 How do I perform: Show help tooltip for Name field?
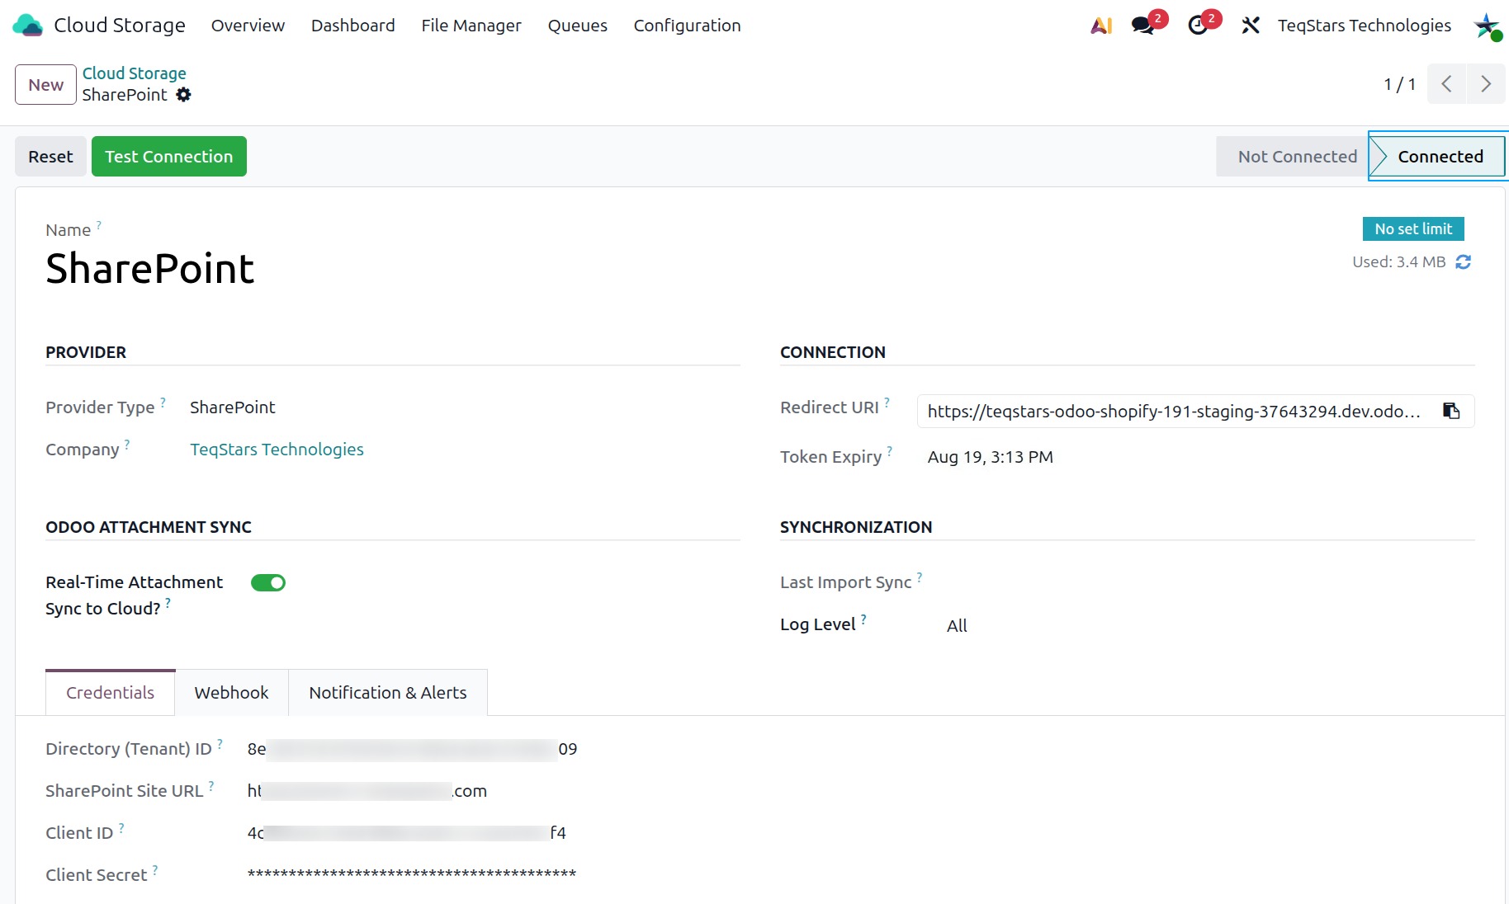pos(99,224)
